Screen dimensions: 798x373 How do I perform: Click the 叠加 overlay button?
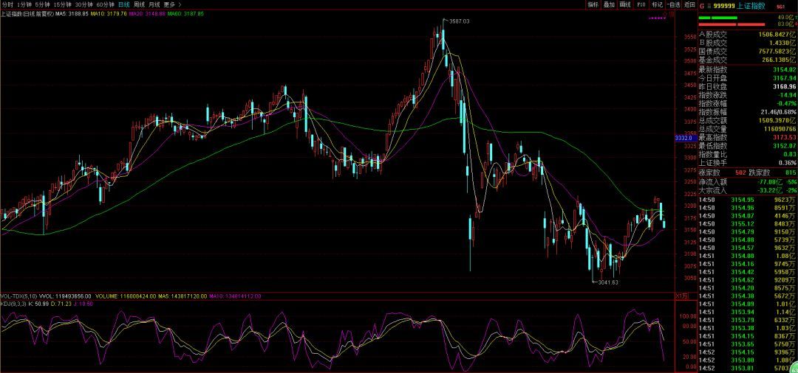coord(609,4)
